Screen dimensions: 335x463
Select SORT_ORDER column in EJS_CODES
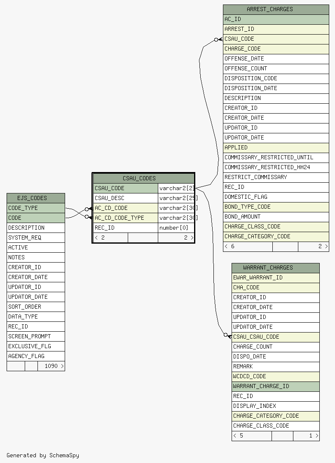coord(36,307)
